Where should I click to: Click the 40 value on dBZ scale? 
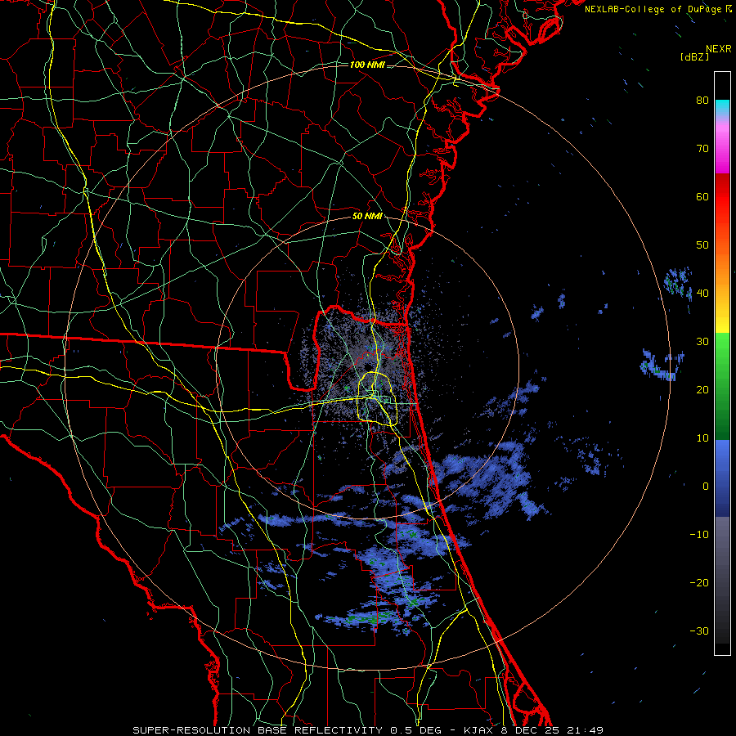[702, 293]
